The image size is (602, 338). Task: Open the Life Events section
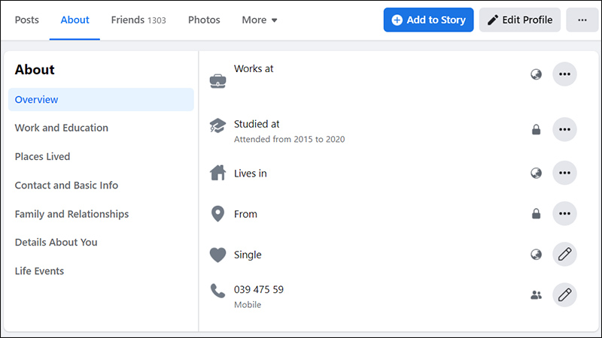[x=39, y=271]
